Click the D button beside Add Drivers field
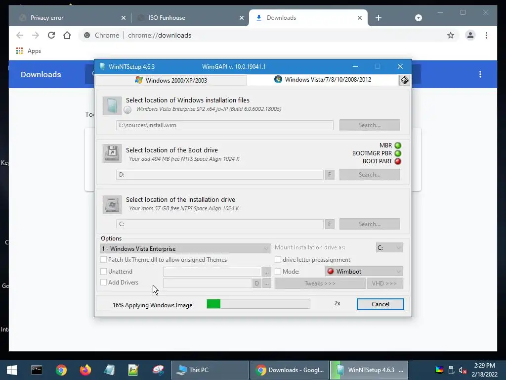The image size is (506, 380). [257, 284]
